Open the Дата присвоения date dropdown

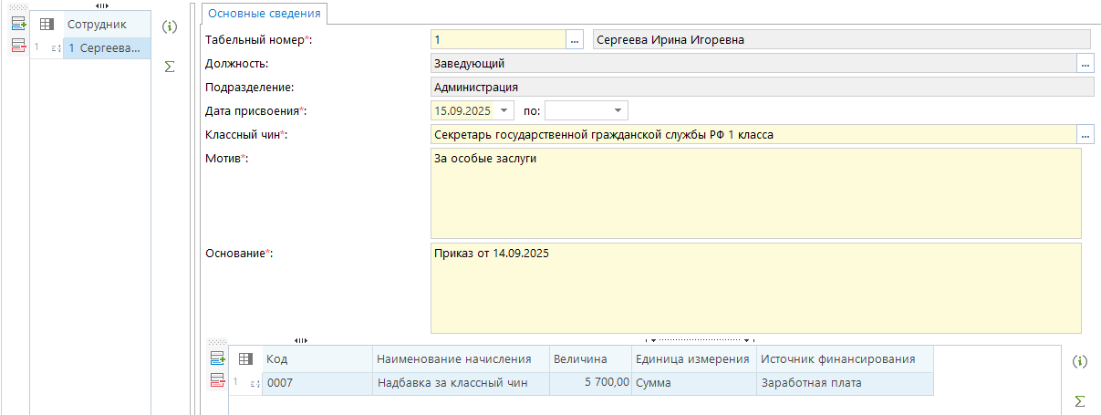[504, 111]
